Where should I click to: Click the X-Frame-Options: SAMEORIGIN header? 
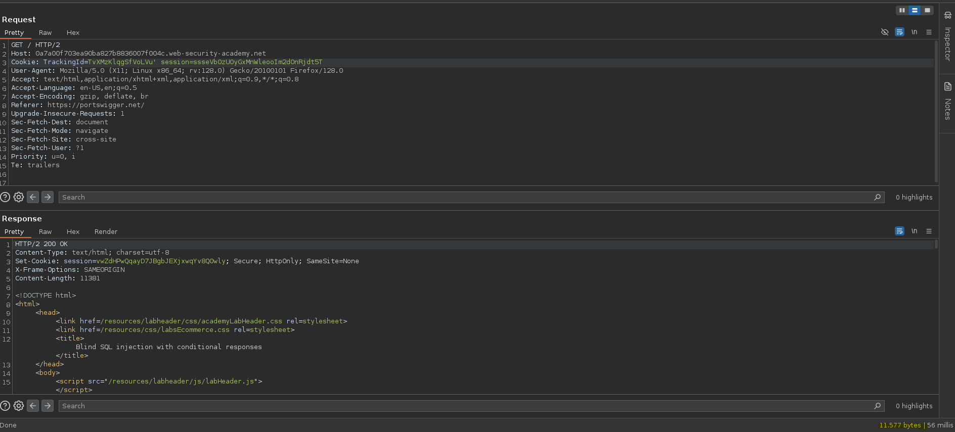click(70, 270)
